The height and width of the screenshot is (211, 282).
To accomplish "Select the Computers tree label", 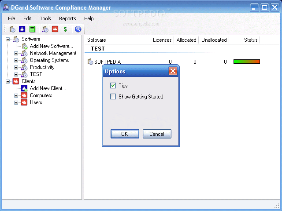I will (41, 95).
